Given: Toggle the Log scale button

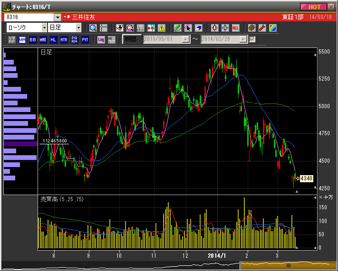Looking at the screenshot, I should (x=101, y=39).
